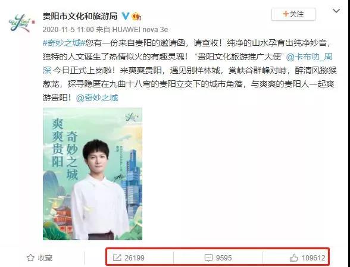Screen dimensions: 350x267
Task: Expand the post options chevron
Action: (336, 11)
